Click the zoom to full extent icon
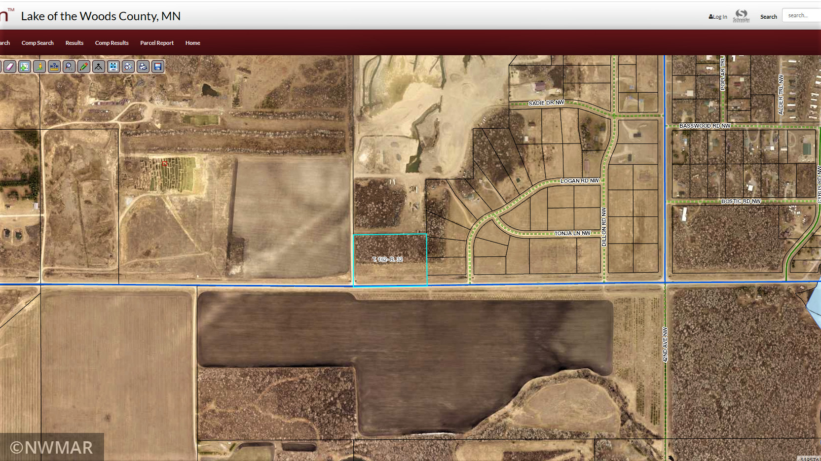Image resolution: width=821 pixels, height=461 pixels. click(113, 67)
